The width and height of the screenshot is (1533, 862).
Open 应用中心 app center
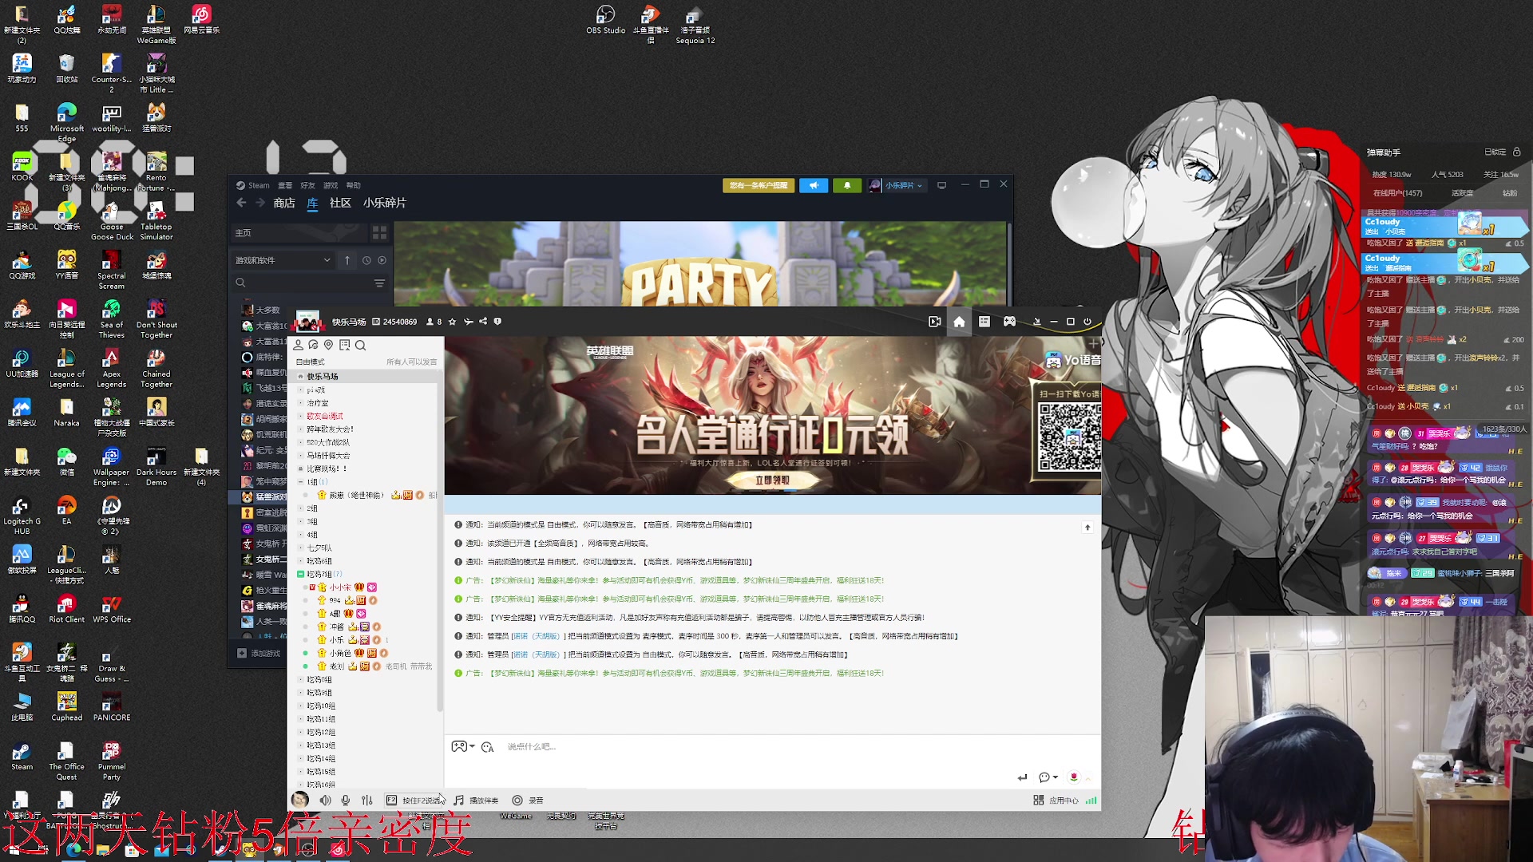point(1056,800)
